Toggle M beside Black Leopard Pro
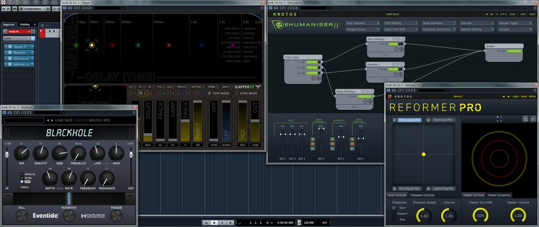This screenshot has width=539, height=227. click(394, 120)
